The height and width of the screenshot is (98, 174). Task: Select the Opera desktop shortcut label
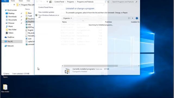click(x=5, y=77)
